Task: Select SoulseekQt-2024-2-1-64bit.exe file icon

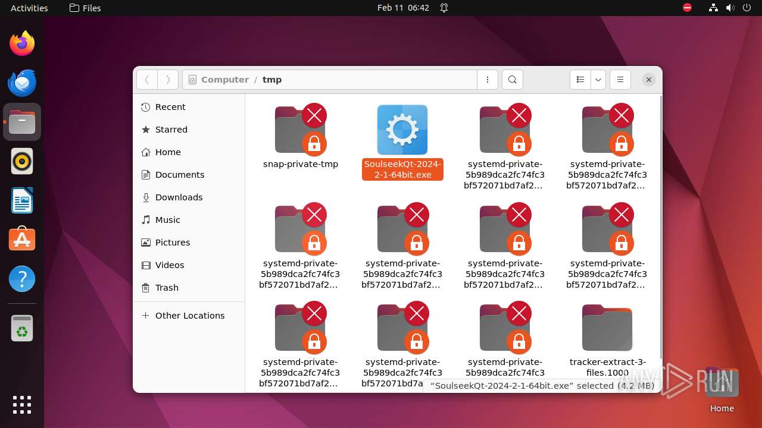Action: click(402, 130)
